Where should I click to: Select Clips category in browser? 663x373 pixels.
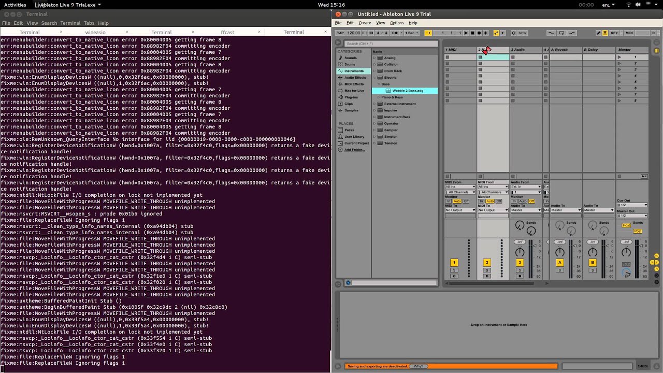[349, 104]
